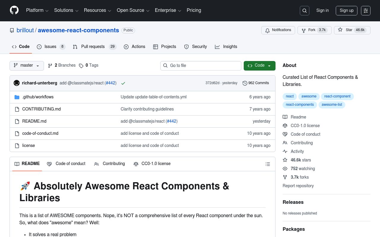
Task: Click the command palette icon near Sign up
Action: (x=366, y=11)
